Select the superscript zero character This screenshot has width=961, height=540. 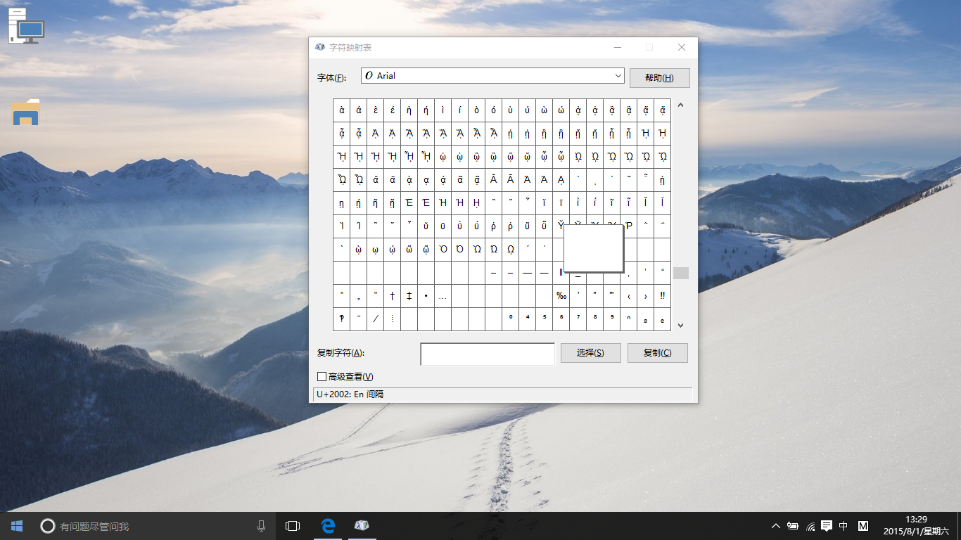point(511,319)
